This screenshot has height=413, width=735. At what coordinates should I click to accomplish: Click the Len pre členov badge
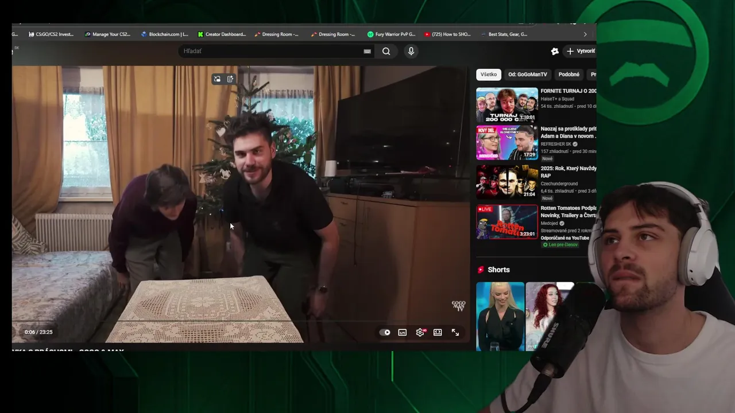[x=560, y=245]
